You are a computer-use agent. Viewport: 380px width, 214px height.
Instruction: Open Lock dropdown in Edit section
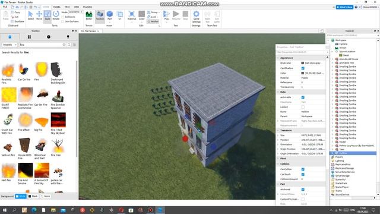coord(153,17)
